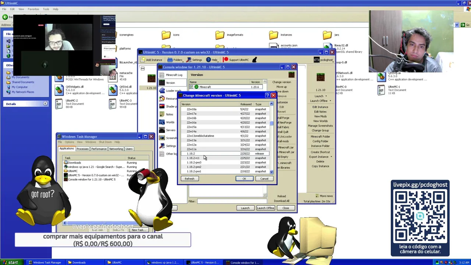Click the version list vertical scrollbar thumb
Screen dimensions: 471x265
click(x=272, y=123)
